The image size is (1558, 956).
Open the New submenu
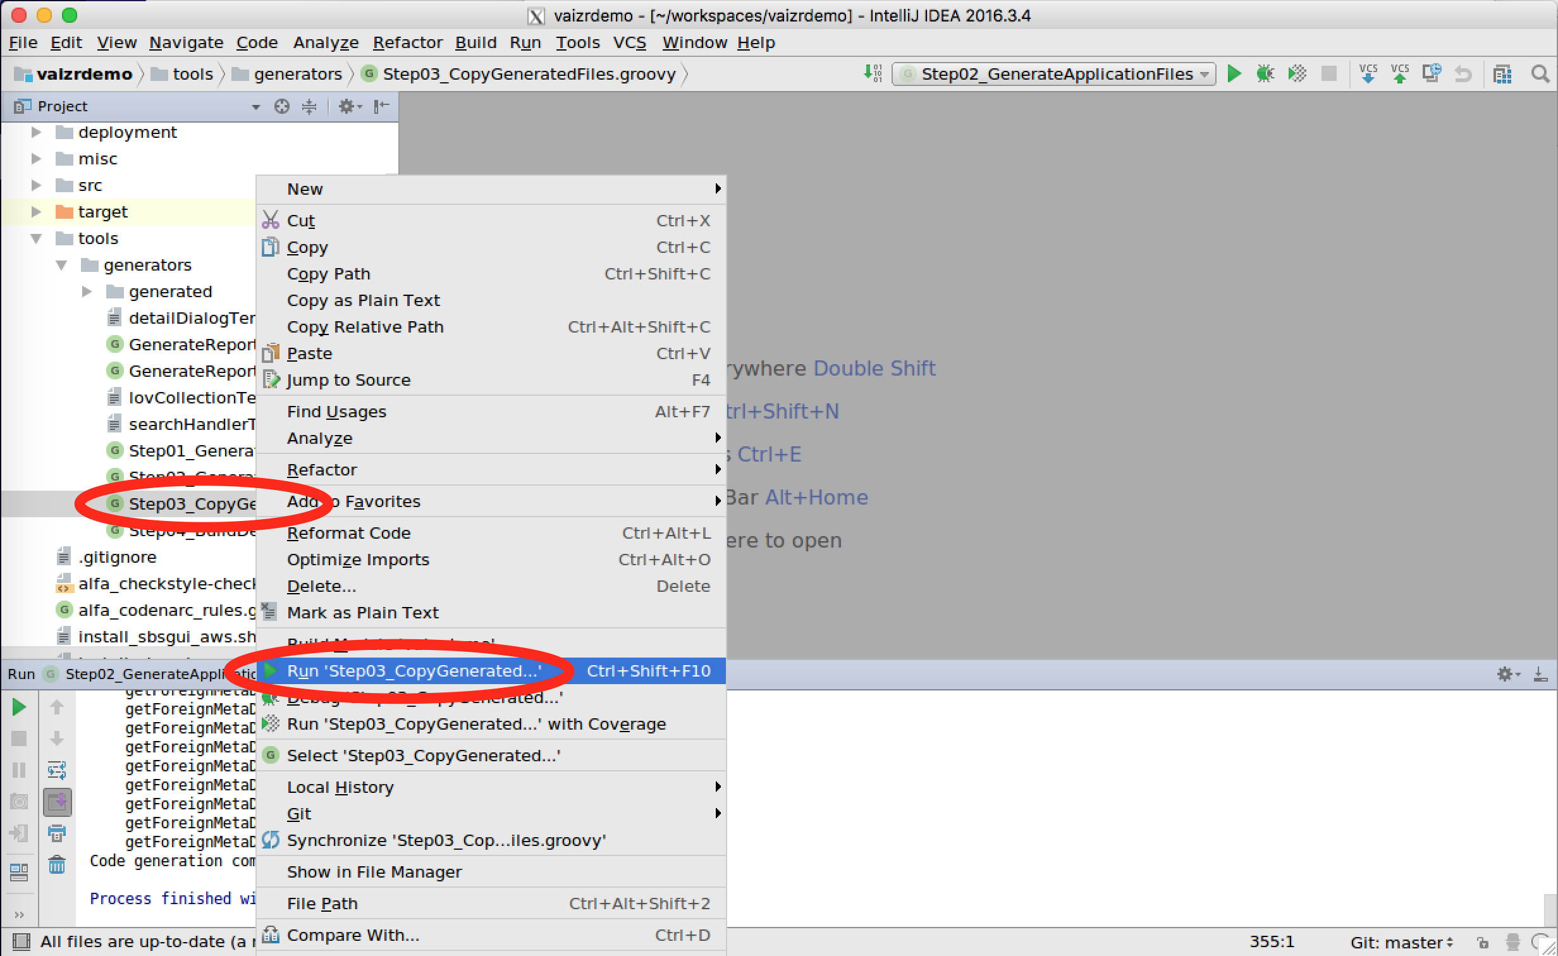(x=491, y=189)
